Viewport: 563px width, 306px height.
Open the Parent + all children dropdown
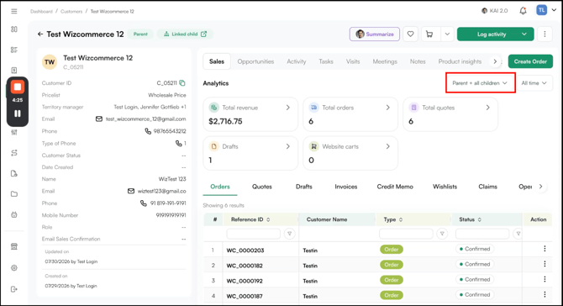(x=480, y=83)
